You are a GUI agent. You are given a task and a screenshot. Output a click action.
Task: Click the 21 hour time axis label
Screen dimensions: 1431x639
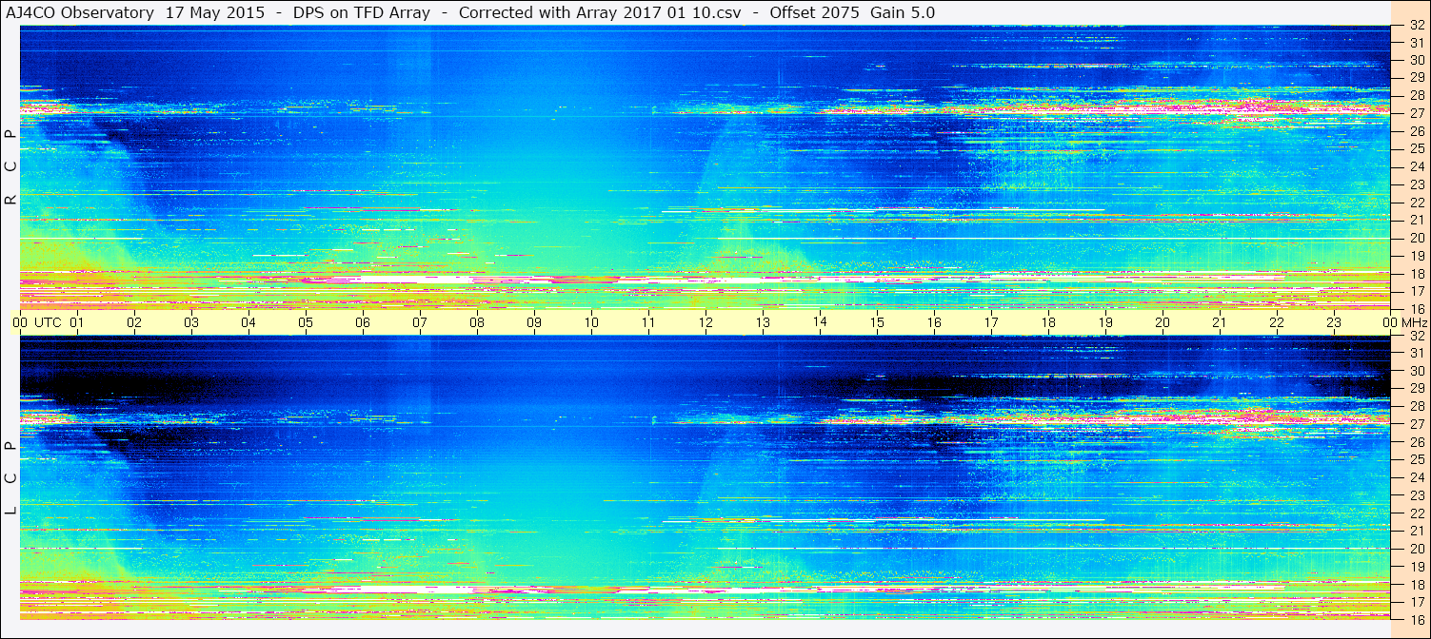coord(1220,322)
